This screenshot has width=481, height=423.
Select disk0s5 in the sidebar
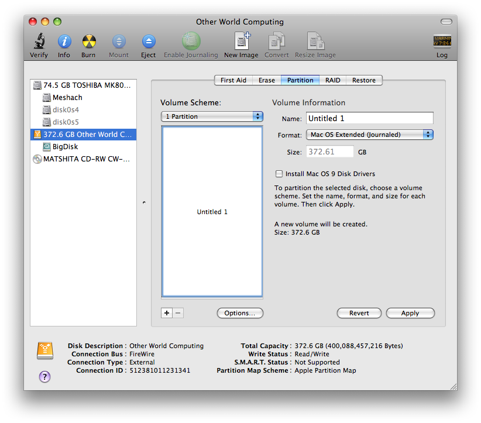(x=83, y=122)
